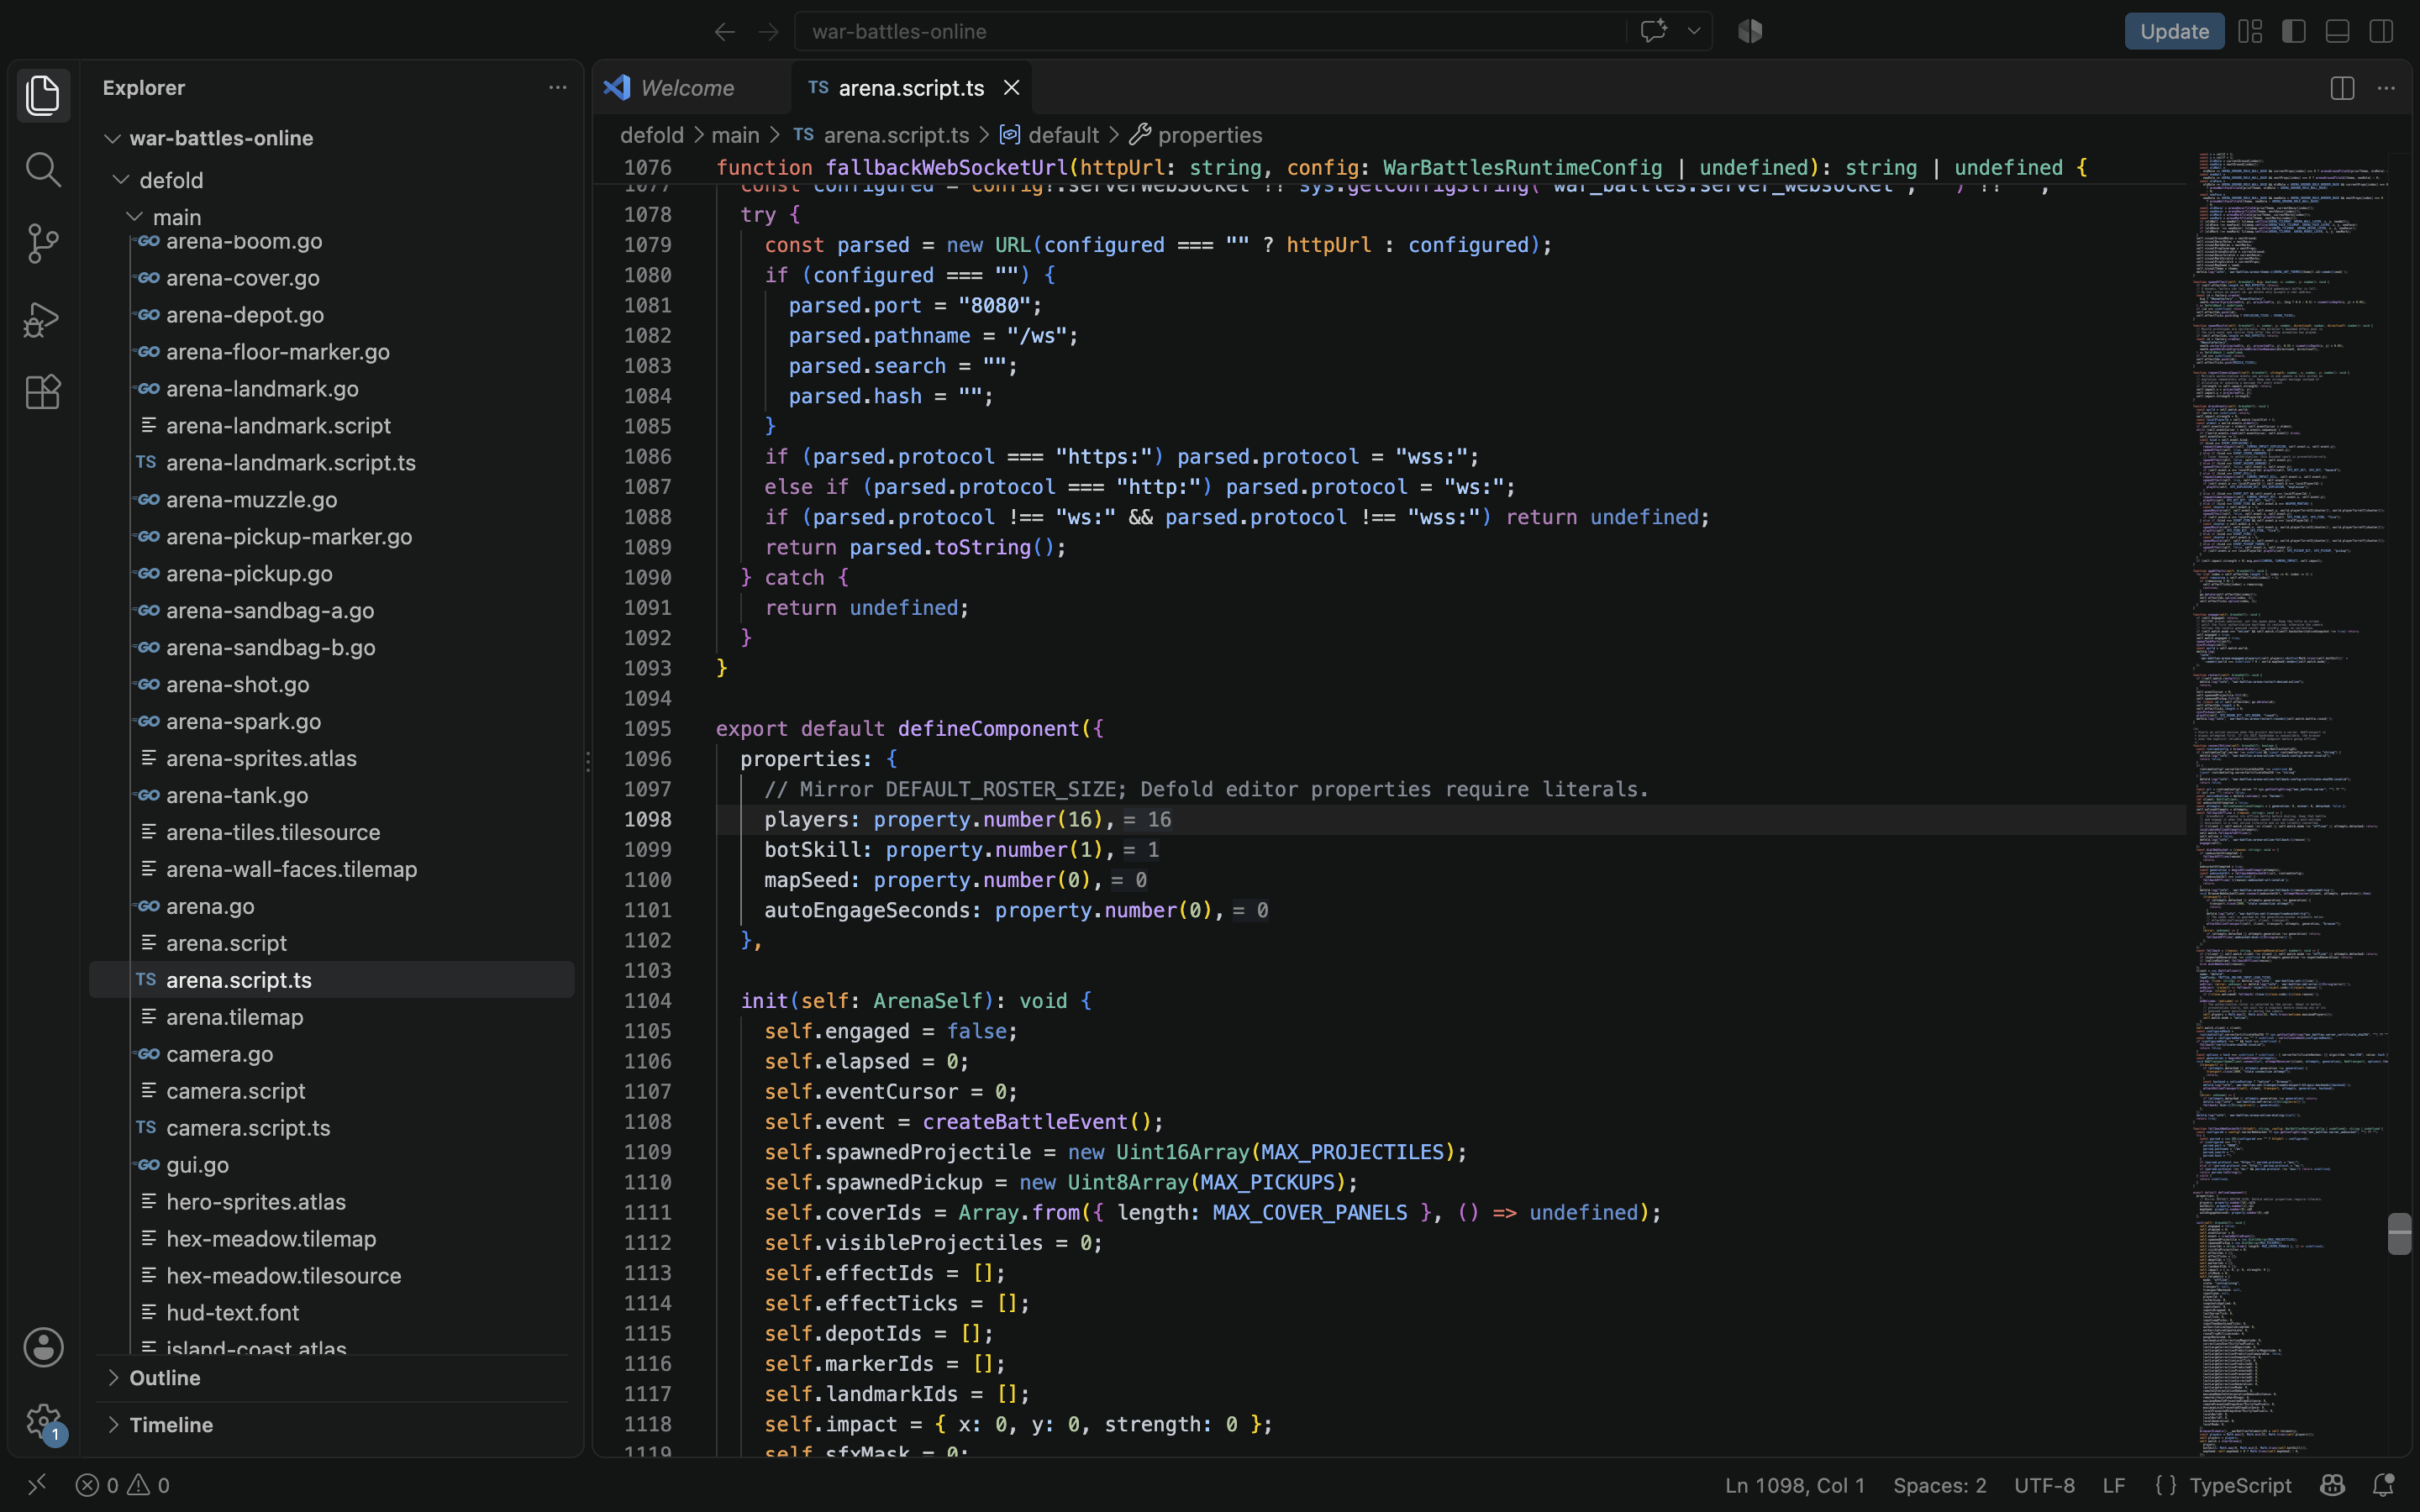The width and height of the screenshot is (2420, 1512).
Task: Open the Accounts menu icon
Action: pyautogui.click(x=43, y=1347)
